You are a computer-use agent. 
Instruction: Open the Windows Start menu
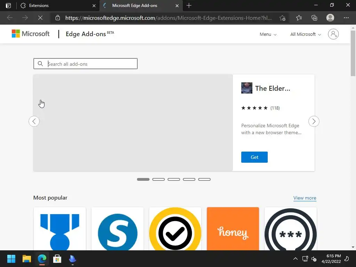pos(11,259)
